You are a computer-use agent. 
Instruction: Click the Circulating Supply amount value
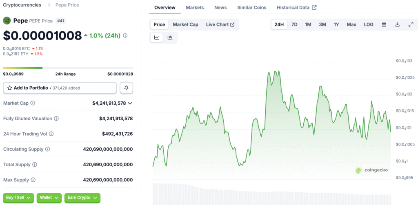point(108,149)
